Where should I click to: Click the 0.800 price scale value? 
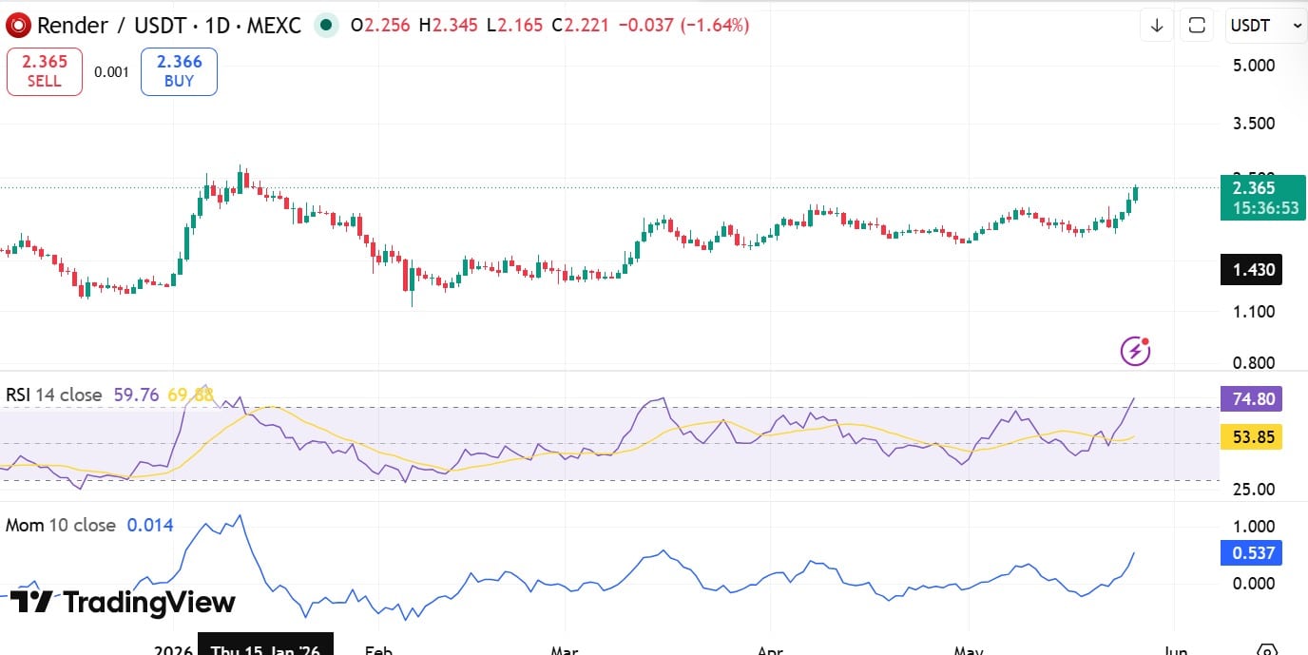[x=1253, y=362]
